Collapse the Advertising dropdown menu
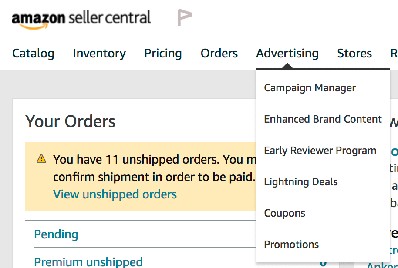398x268 pixels. click(x=287, y=54)
